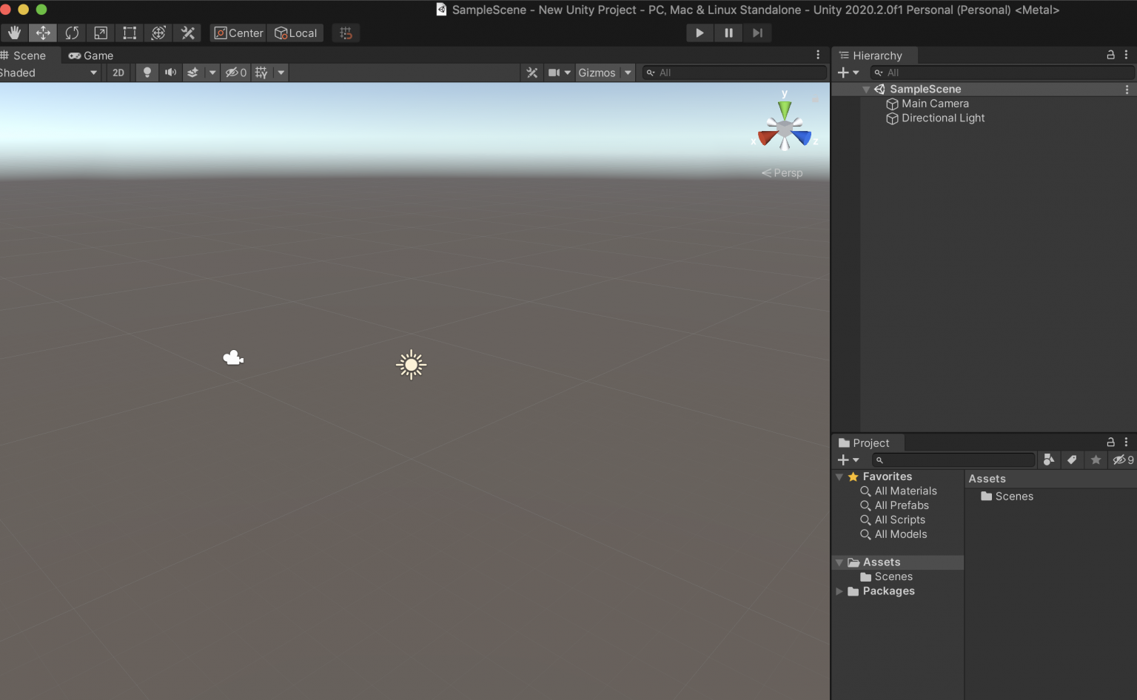Switch to the Scene tab
The image size is (1137, 700).
[27, 55]
